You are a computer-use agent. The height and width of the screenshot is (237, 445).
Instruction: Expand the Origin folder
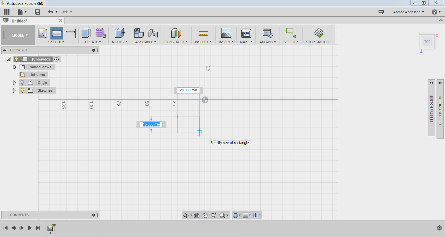pos(14,83)
